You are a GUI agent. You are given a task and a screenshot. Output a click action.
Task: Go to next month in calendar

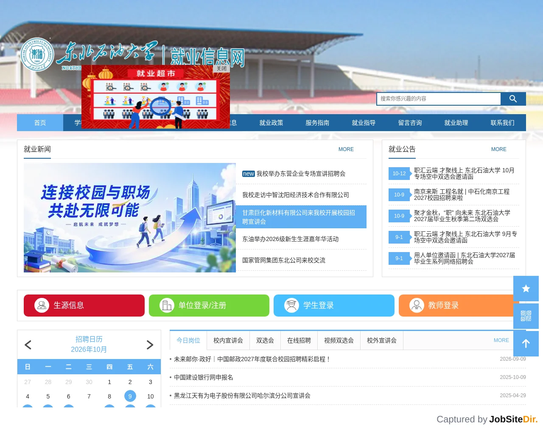pyautogui.click(x=150, y=345)
